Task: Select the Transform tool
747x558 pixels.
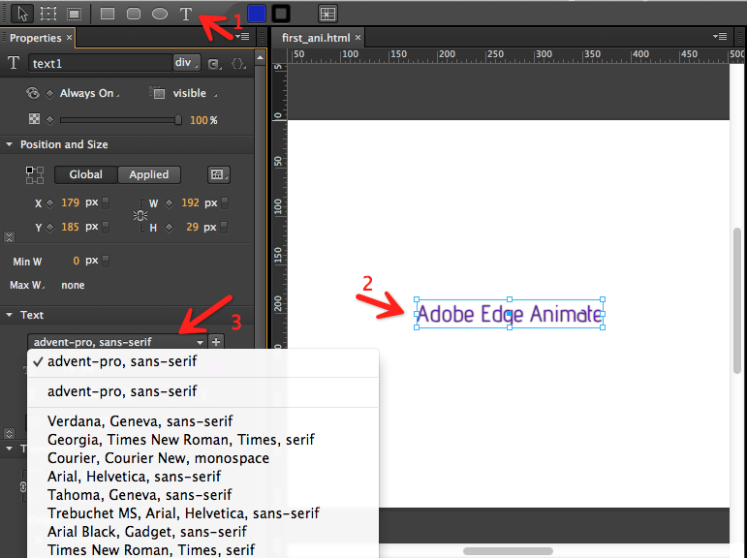Action: tap(48, 14)
